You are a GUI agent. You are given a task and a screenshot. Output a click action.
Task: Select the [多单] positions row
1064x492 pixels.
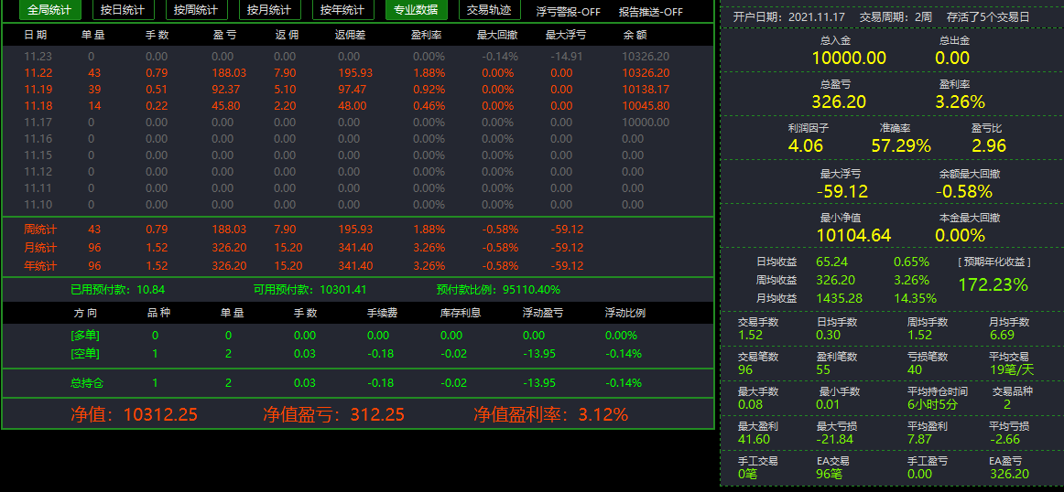358,336
